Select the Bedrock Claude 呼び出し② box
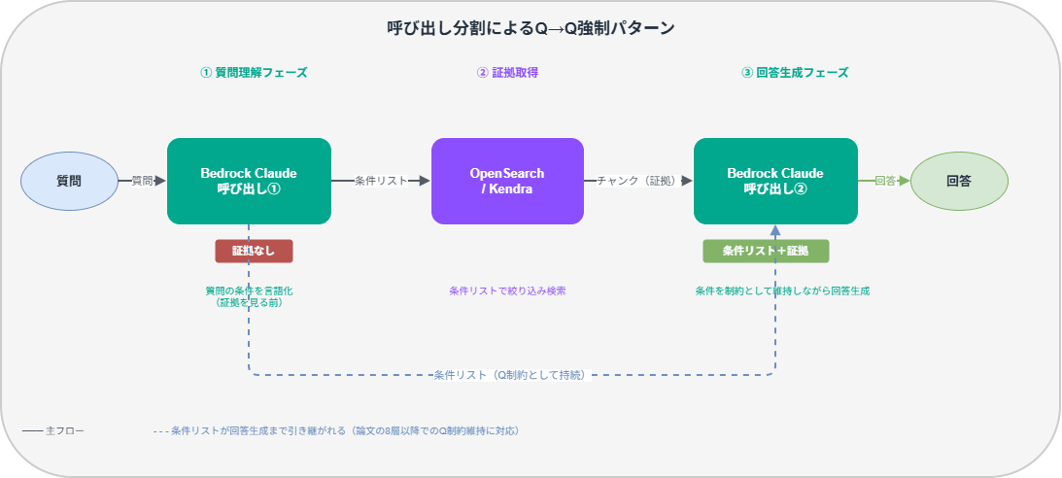This screenshot has height=478, width=1062. (775, 181)
